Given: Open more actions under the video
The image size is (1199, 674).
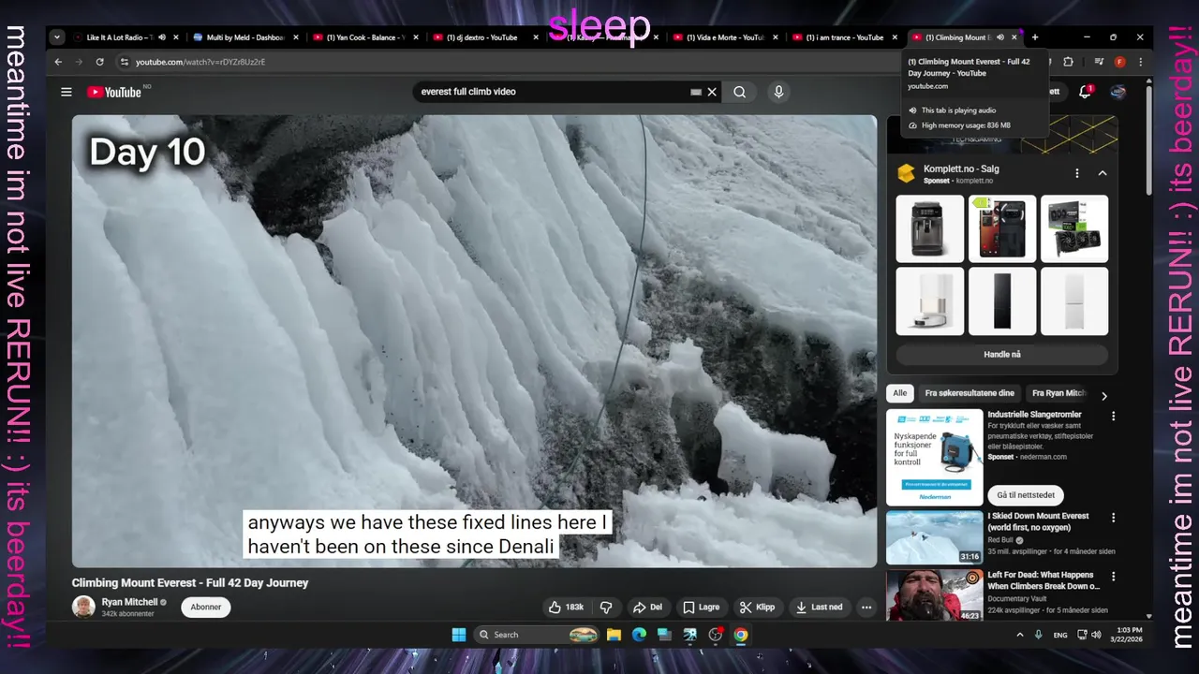Looking at the screenshot, I should coord(866,607).
